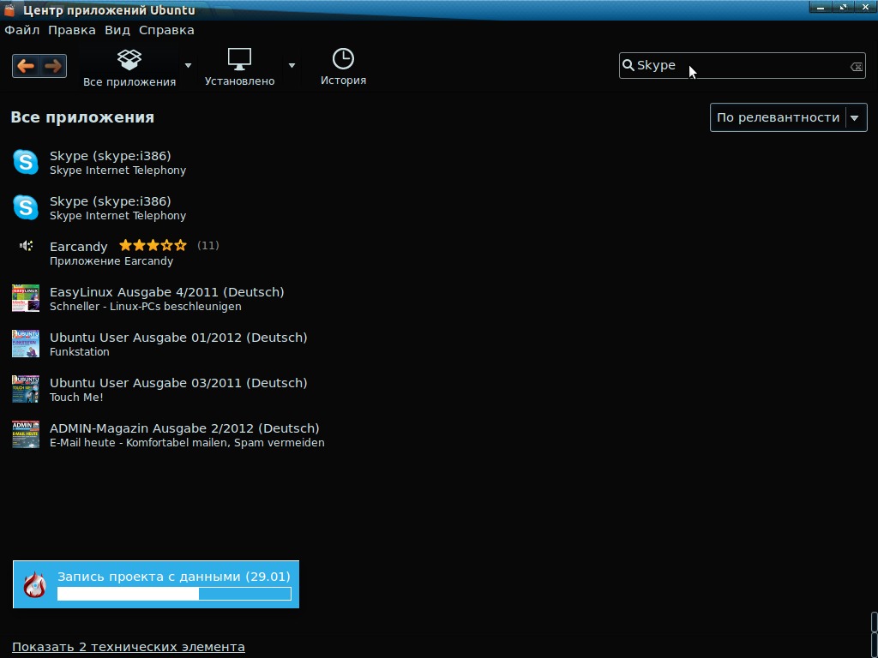878x658 pixels.
Task: Open the Справка menu
Action: (166, 30)
